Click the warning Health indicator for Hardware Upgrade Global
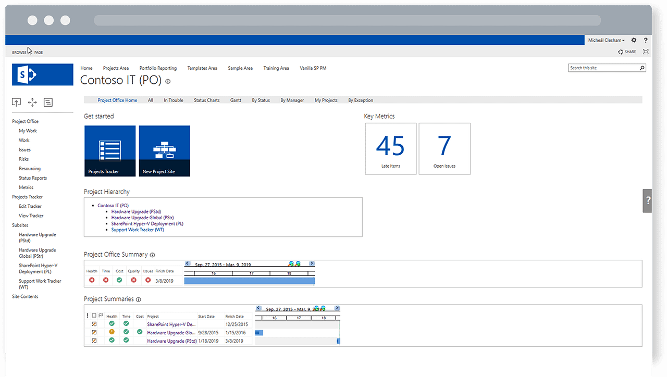This screenshot has height=377, width=667. click(112, 332)
